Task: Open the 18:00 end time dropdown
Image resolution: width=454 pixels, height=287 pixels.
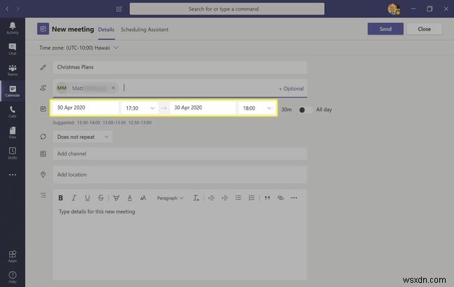Action: pyautogui.click(x=256, y=108)
